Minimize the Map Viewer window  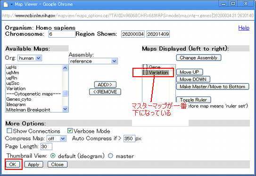tap(223, 4)
